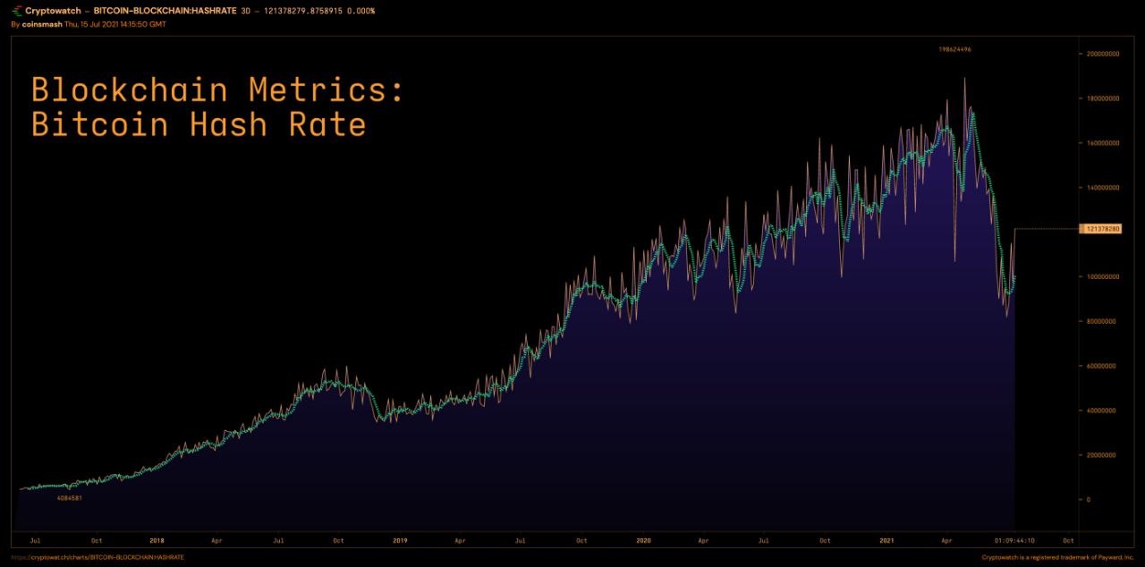Image resolution: width=1145 pixels, height=567 pixels.
Task: Click the 100000000 y-axis label
Action: point(1101,276)
